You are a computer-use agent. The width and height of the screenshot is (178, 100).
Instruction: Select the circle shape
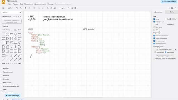coord(8,34)
